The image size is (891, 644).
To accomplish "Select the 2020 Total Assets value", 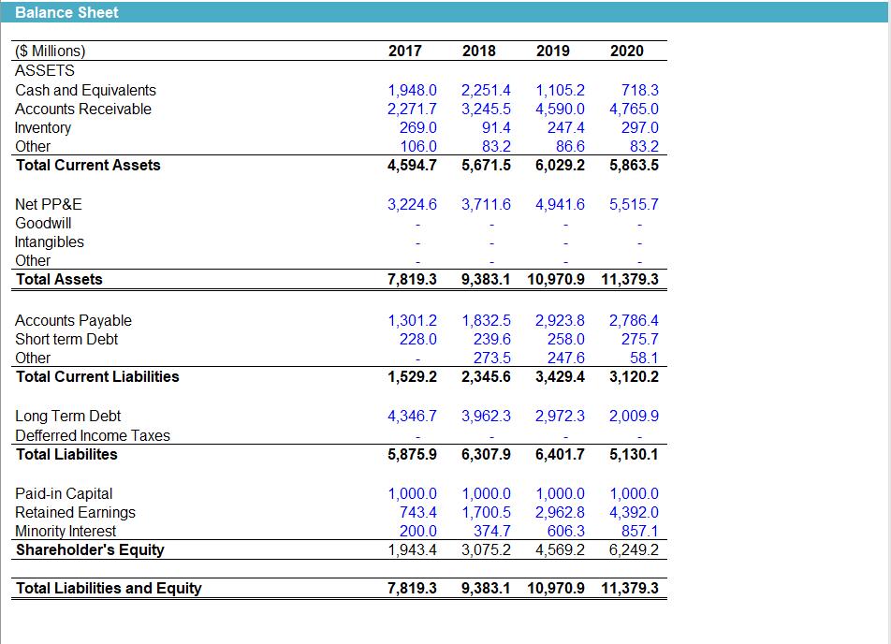I will [630, 280].
